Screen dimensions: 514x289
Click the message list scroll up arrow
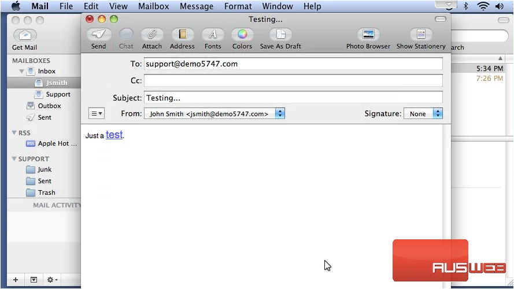[500, 58]
